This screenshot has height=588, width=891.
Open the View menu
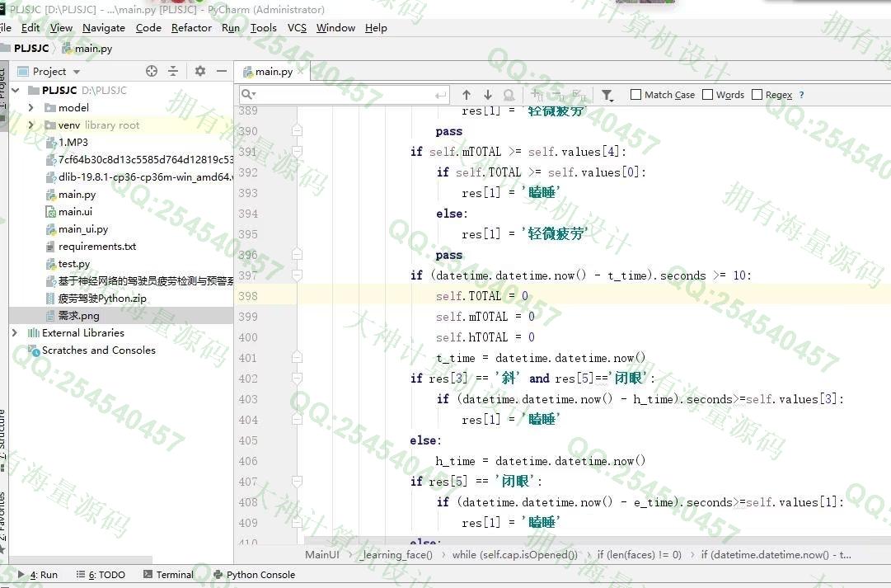(61, 28)
